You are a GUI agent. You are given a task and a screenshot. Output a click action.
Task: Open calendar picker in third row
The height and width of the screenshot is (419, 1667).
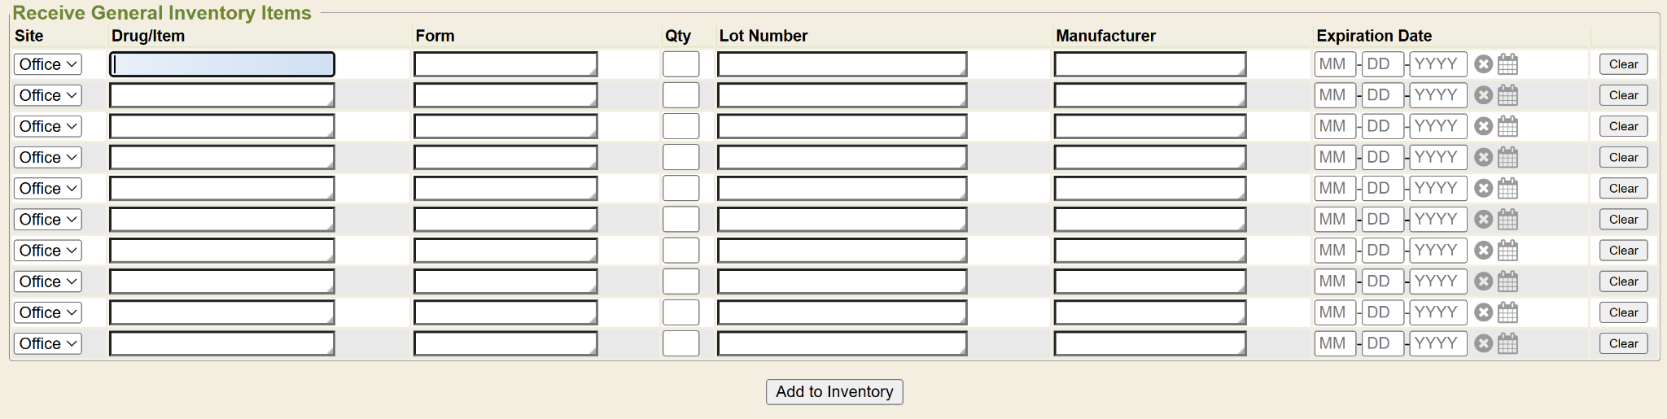tap(1507, 126)
